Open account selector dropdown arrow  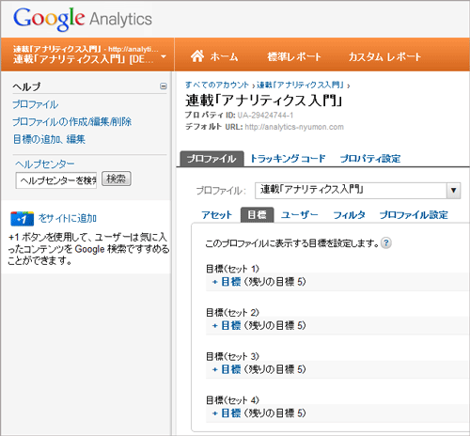[164, 56]
